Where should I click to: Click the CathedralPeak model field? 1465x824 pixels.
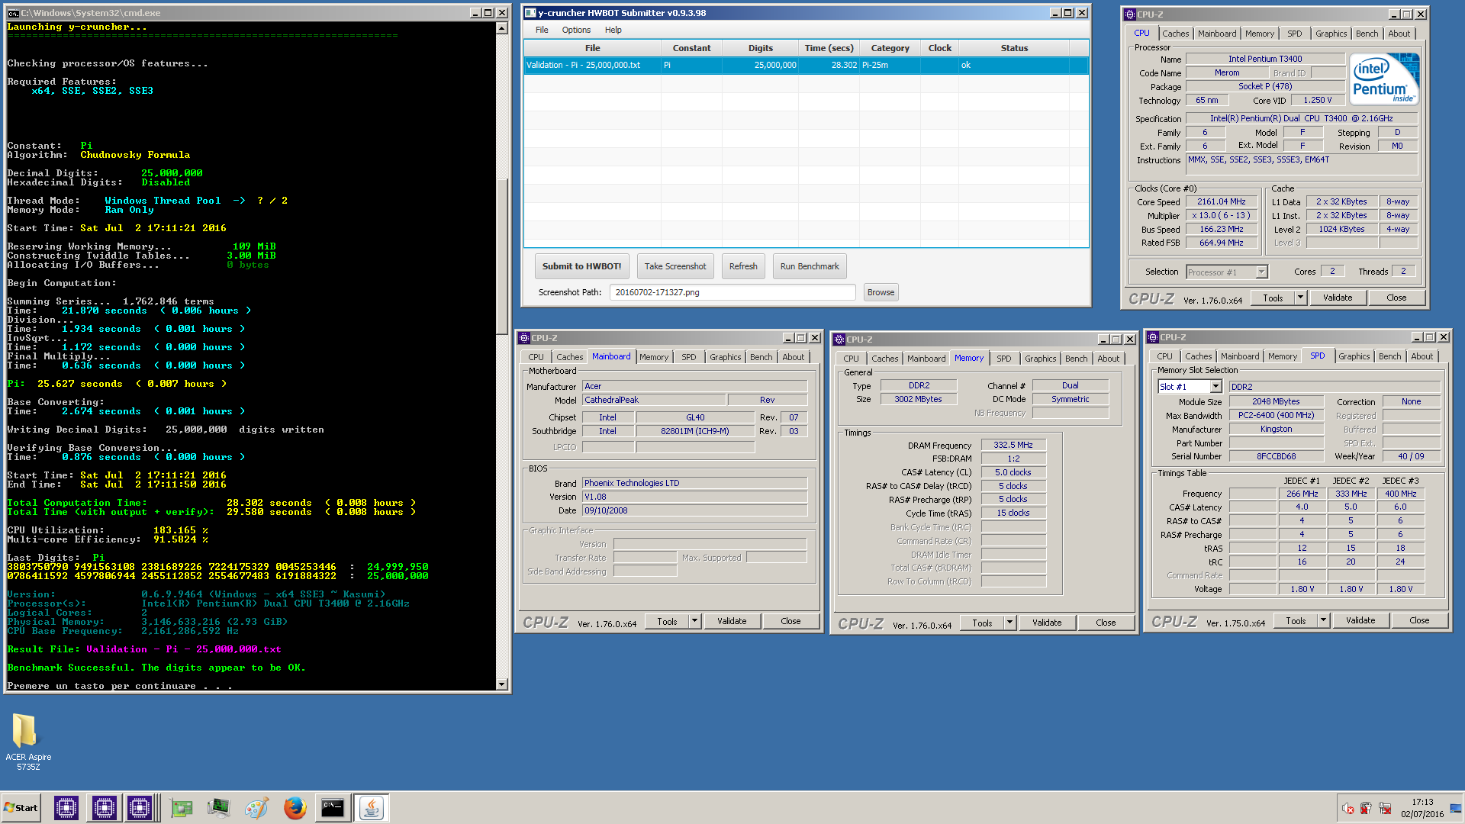click(x=653, y=400)
